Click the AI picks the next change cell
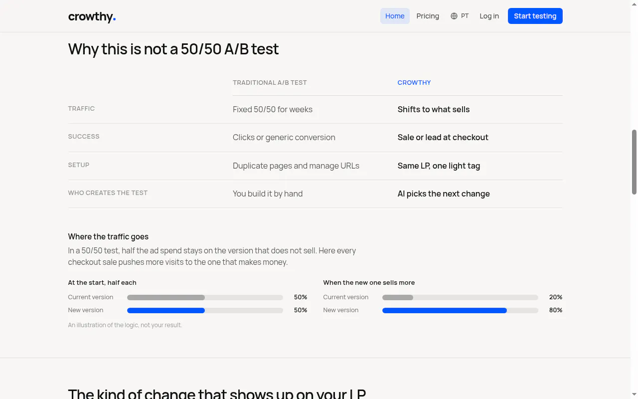Screen dimensions: 638x399 click(444, 194)
